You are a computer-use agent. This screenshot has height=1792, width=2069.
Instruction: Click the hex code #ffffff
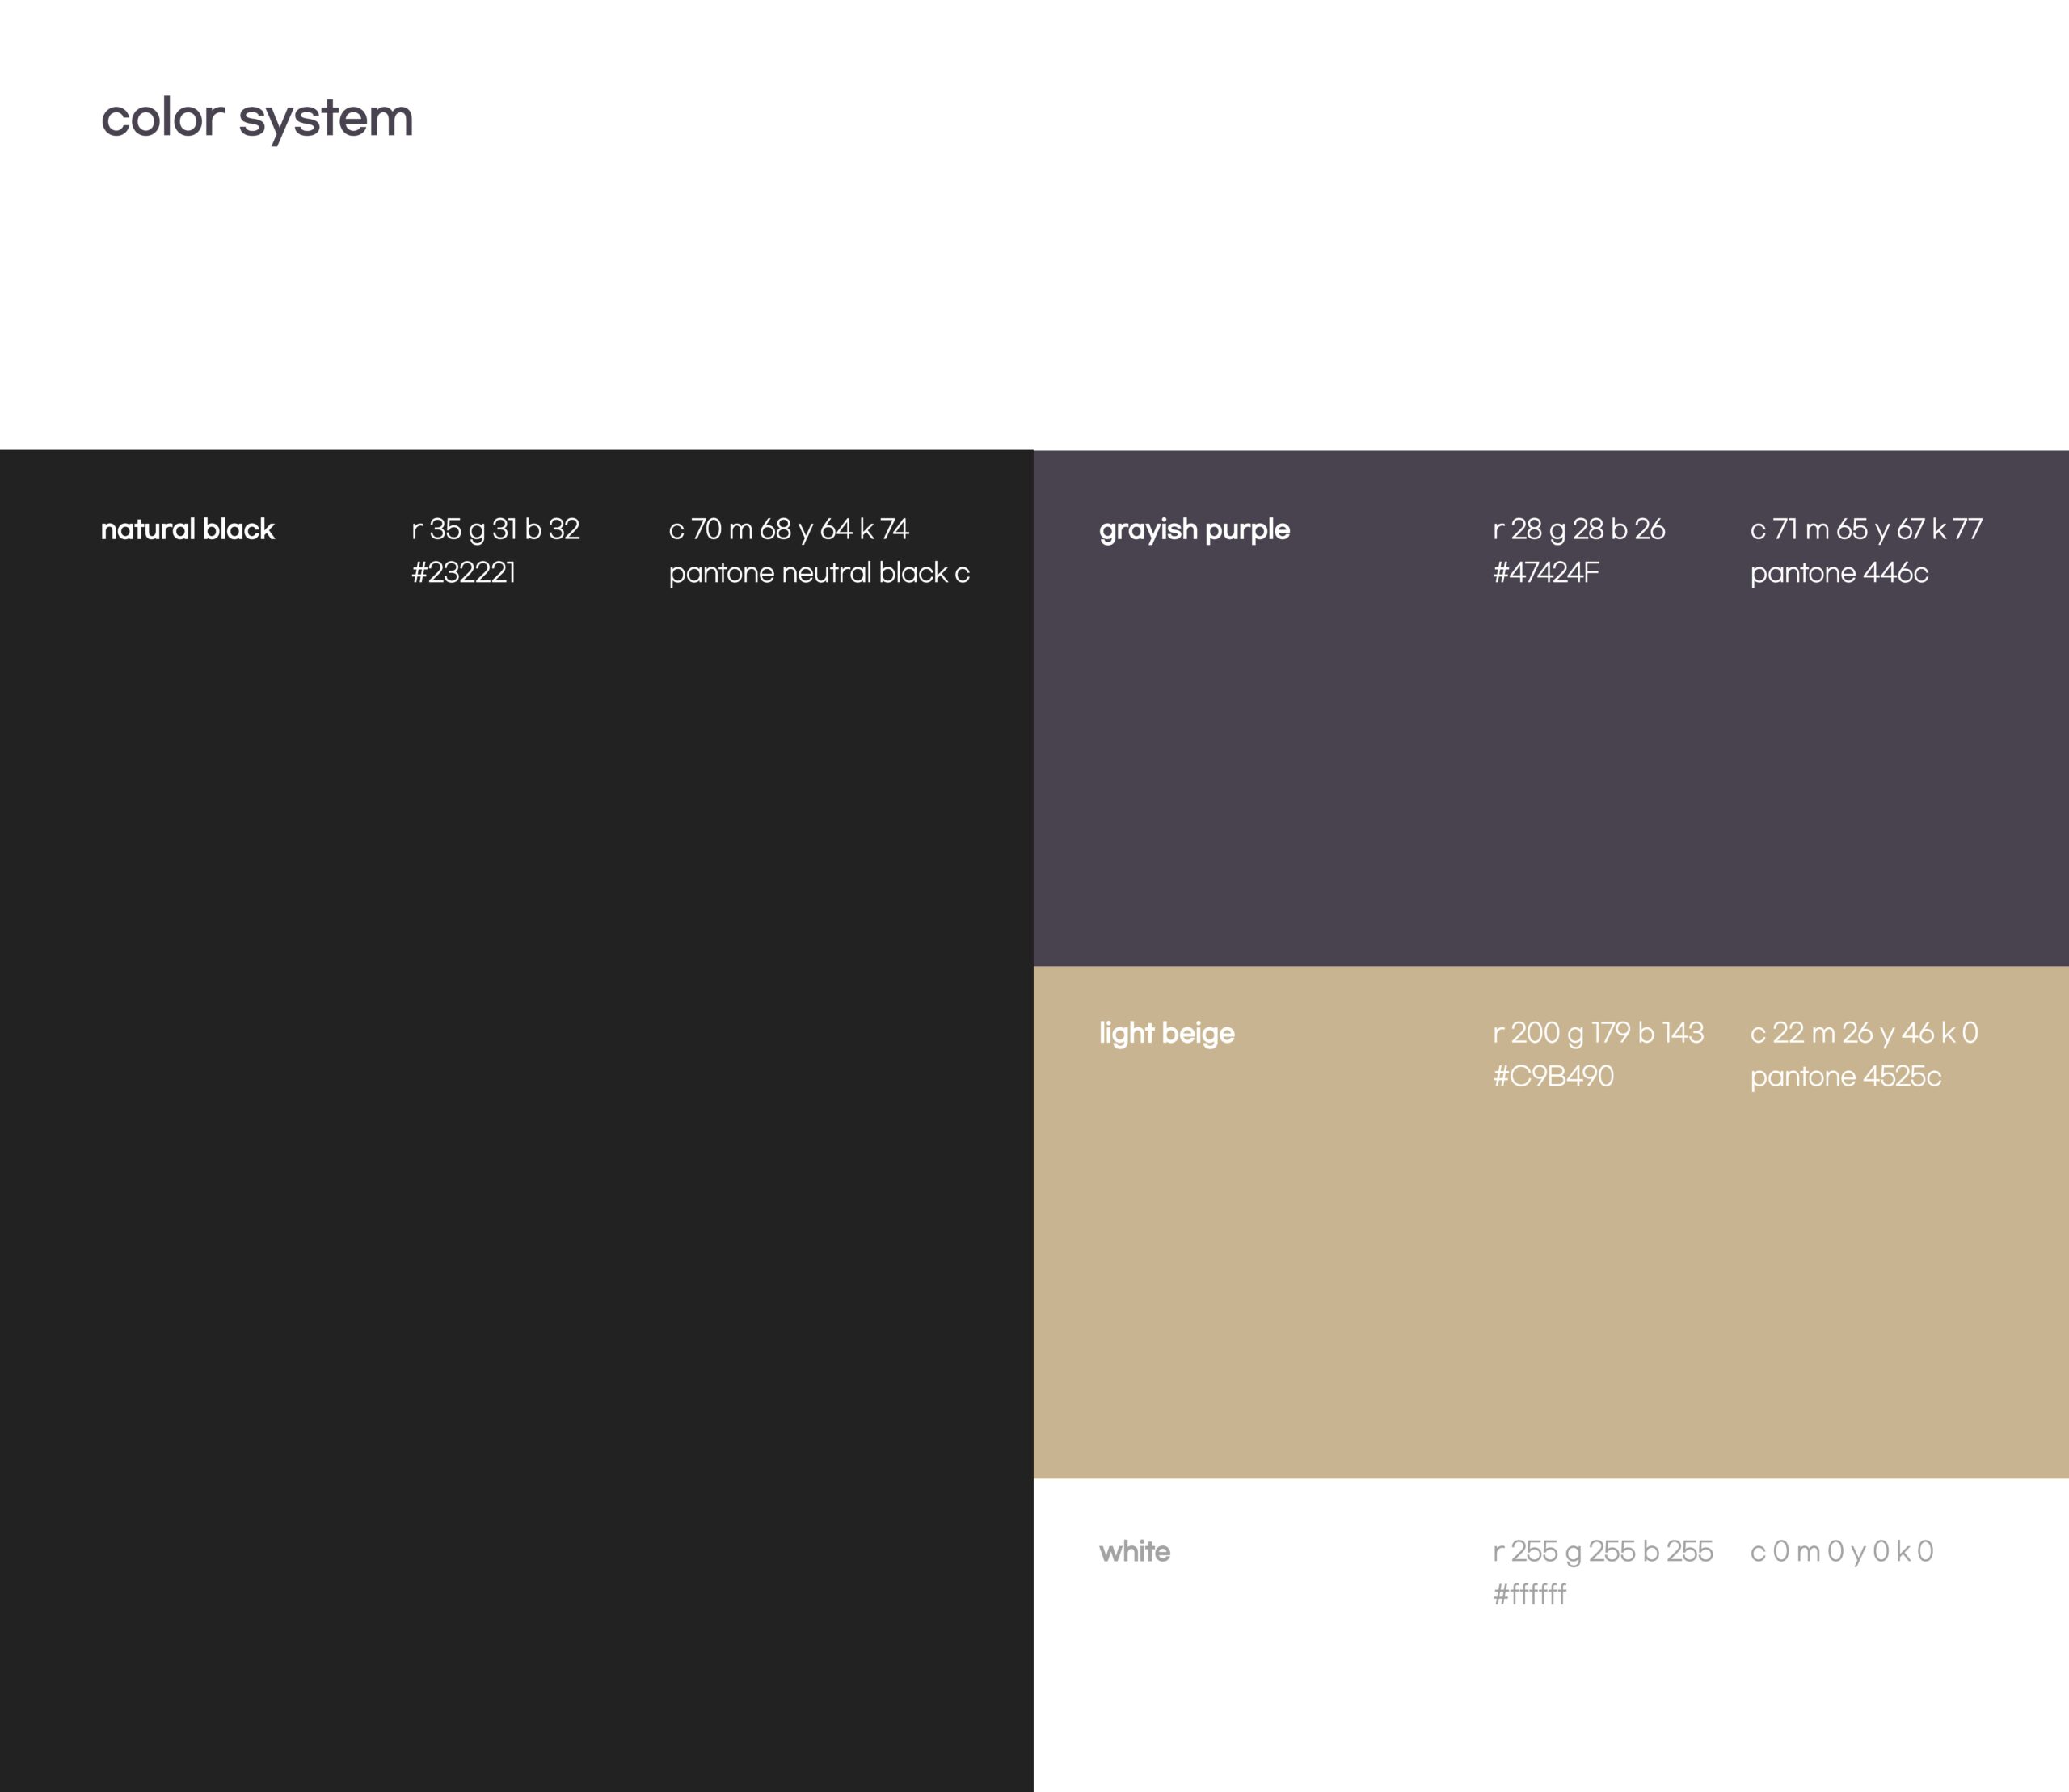(x=1529, y=1594)
